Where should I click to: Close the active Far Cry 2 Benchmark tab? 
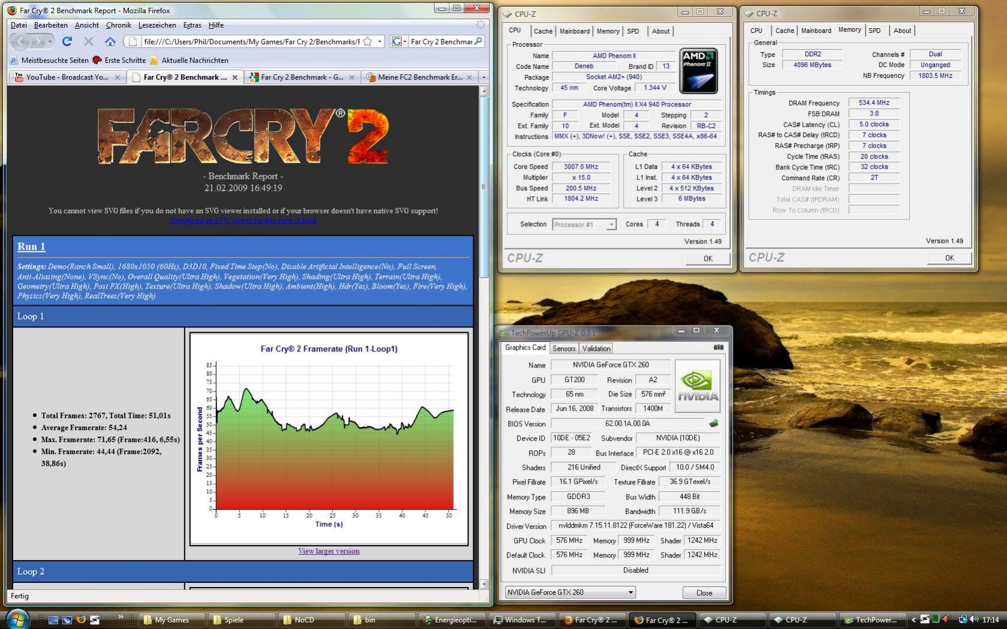[235, 77]
